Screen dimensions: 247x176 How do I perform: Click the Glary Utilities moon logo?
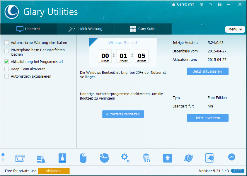(x=12, y=12)
